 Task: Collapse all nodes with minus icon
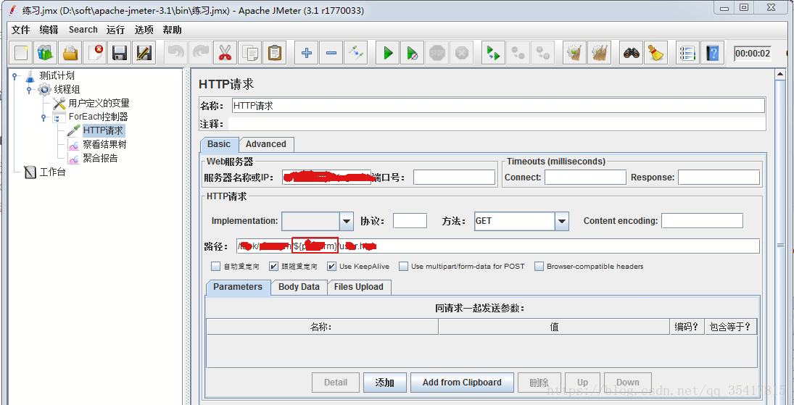click(x=331, y=53)
